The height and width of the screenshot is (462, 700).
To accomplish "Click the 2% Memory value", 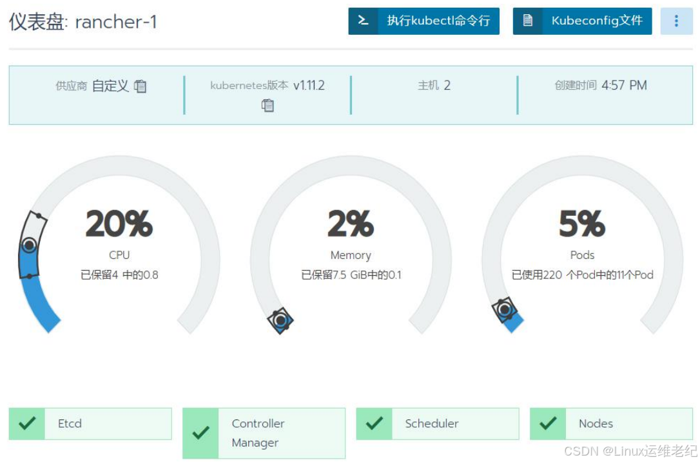I will tap(351, 223).
